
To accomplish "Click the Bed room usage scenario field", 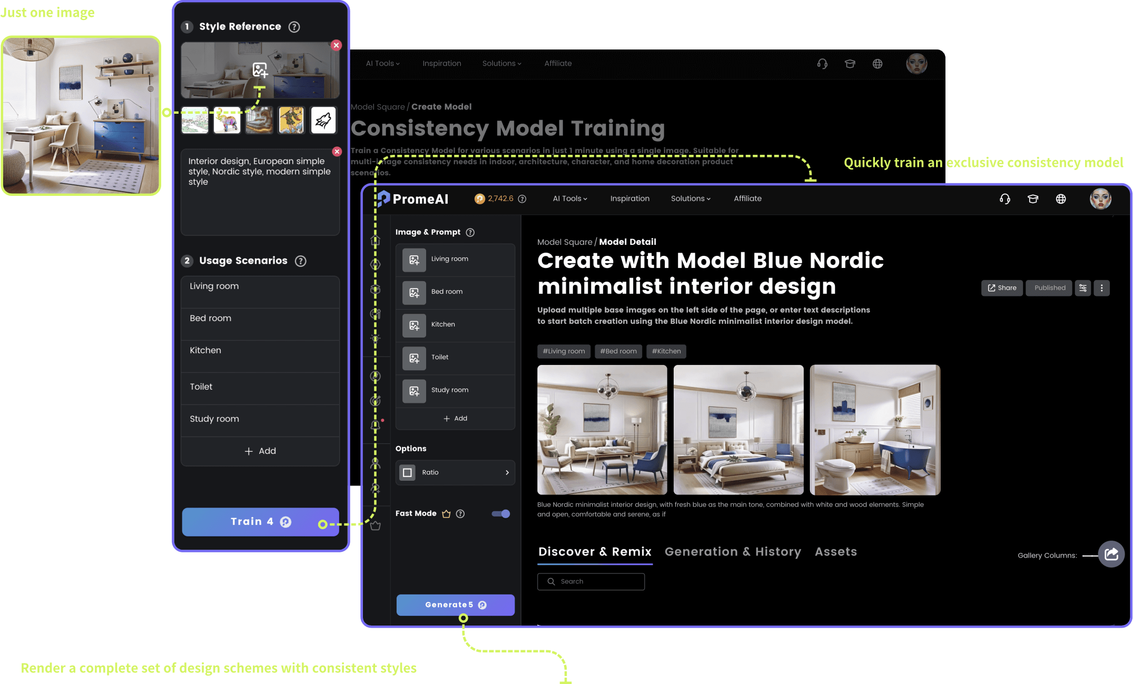I will coord(260,324).
